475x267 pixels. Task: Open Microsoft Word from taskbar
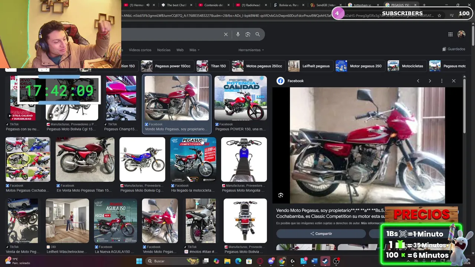click(x=314, y=261)
